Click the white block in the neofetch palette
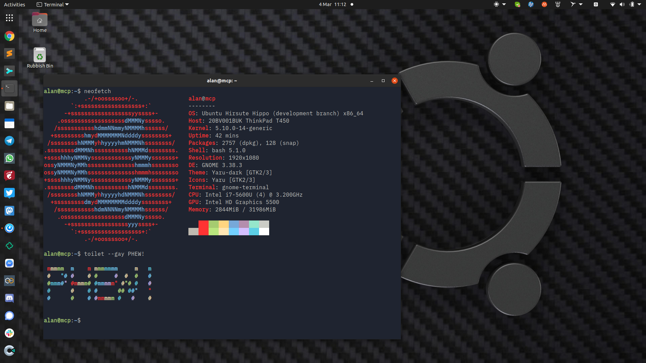 [264, 232]
